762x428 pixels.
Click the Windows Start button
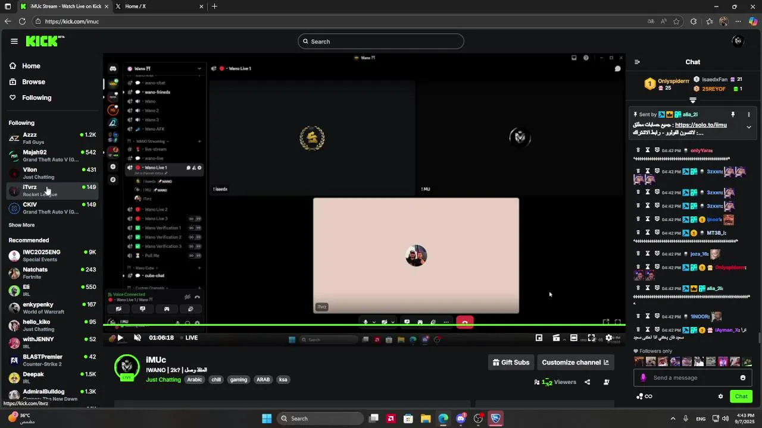[x=267, y=418]
